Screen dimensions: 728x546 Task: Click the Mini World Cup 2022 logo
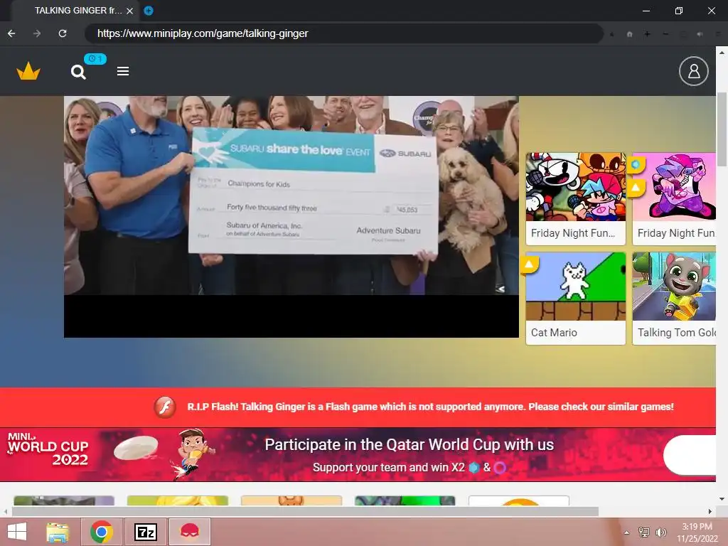[48, 449]
